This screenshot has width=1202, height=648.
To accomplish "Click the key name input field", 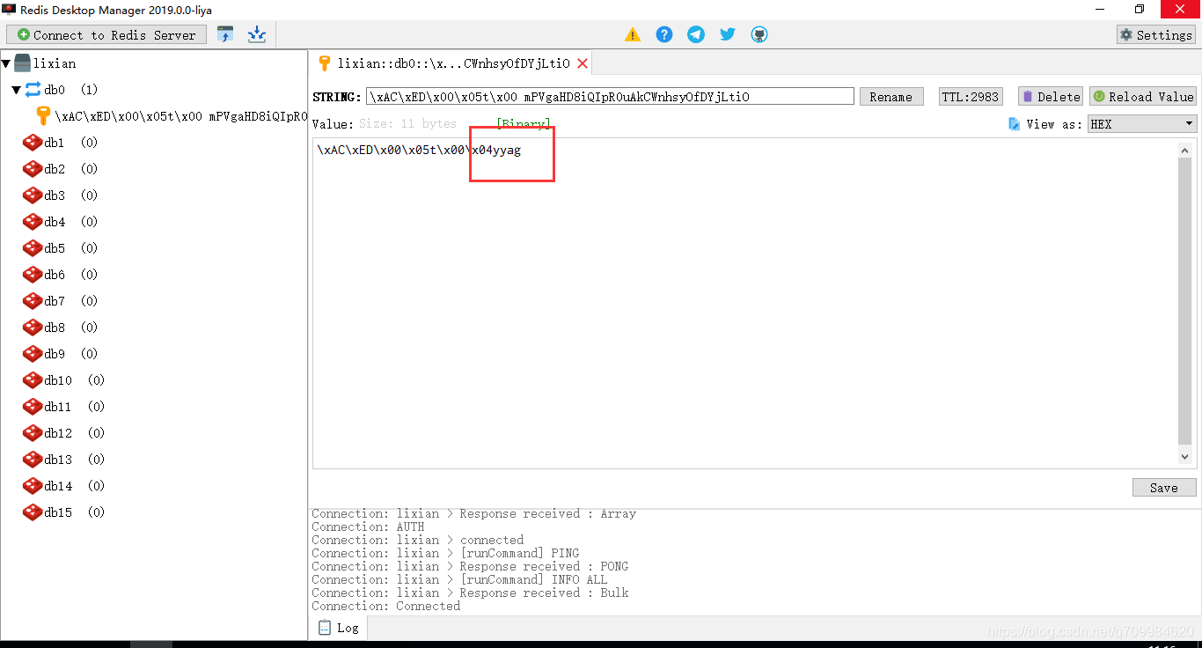I will coord(610,97).
